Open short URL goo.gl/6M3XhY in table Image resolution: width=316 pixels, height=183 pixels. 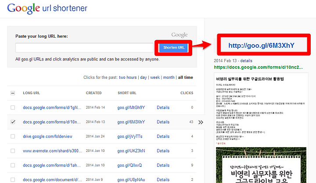coord(131,122)
